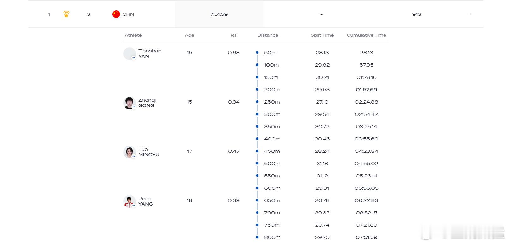Screen dimensions: 509x245
Task: Click cumulative time 05:56.05
Action: pyautogui.click(x=367, y=188)
